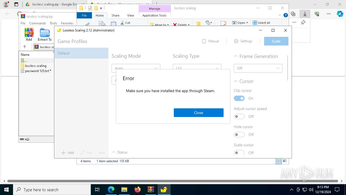Open WinRAR Commands menu
This screenshot has height=195, width=346.
coord(38,23)
